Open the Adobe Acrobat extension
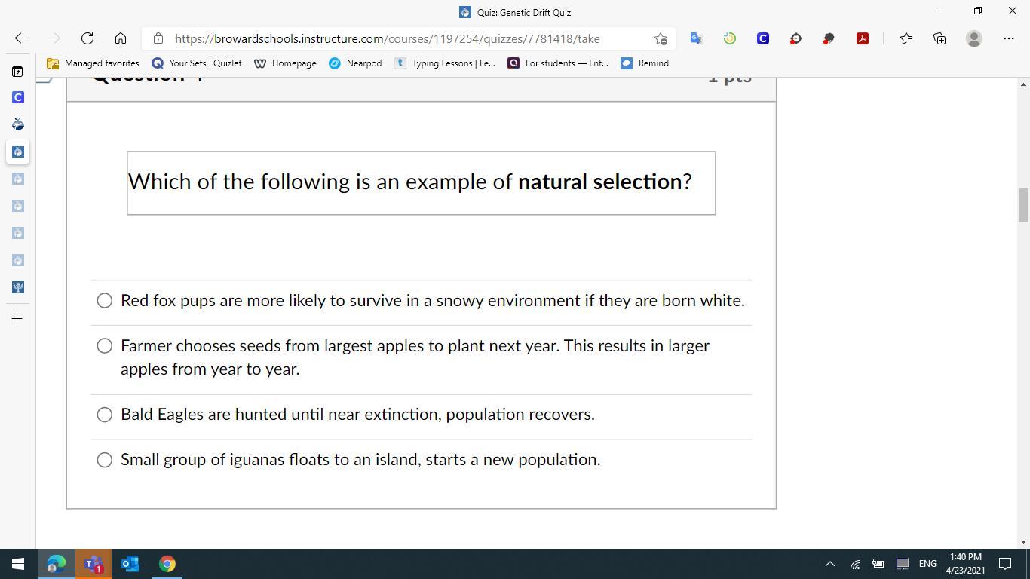The height and width of the screenshot is (579, 1030). click(863, 38)
